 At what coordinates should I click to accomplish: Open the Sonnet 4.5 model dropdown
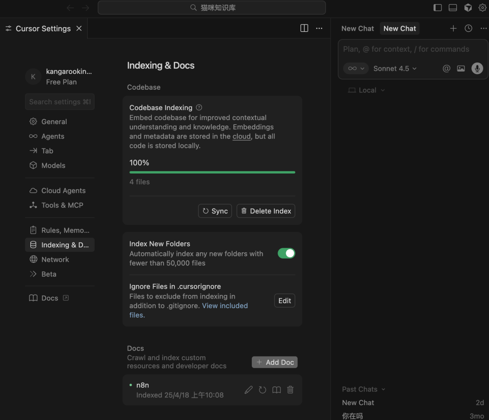pos(395,68)
